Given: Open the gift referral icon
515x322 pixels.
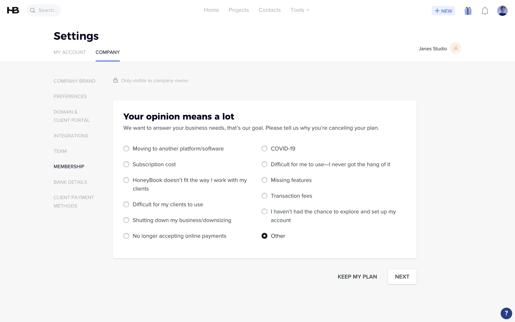Looking at the screenshot, I should (468, 11).
